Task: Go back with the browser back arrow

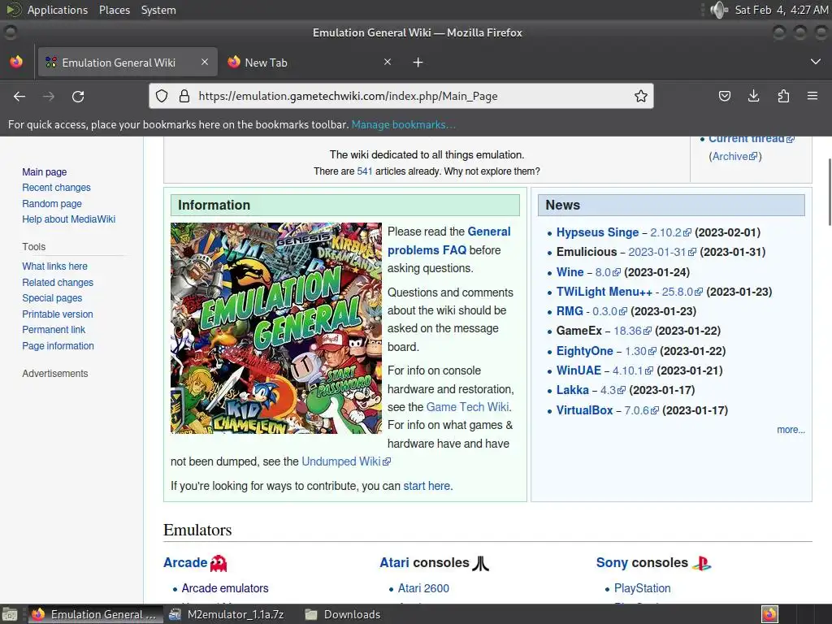Action: tap(19, 96)
